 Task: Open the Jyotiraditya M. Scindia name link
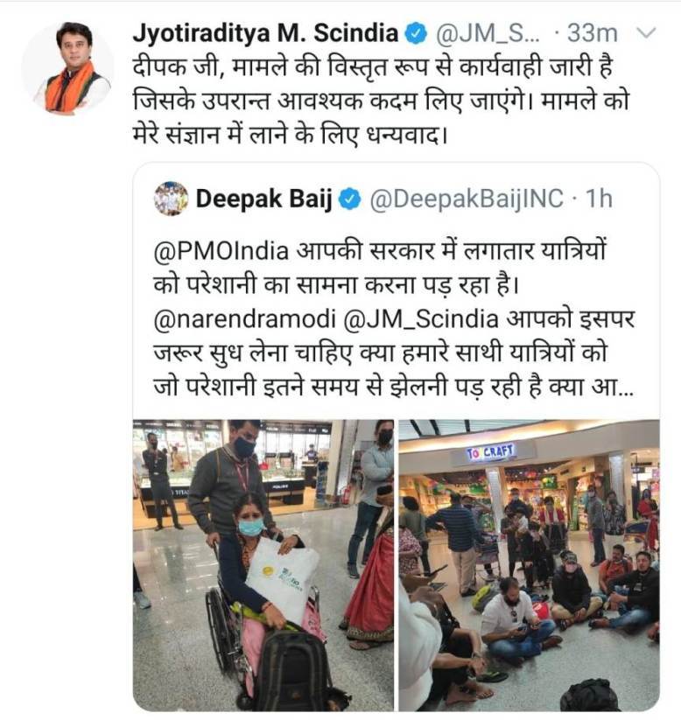click(265, 33)
